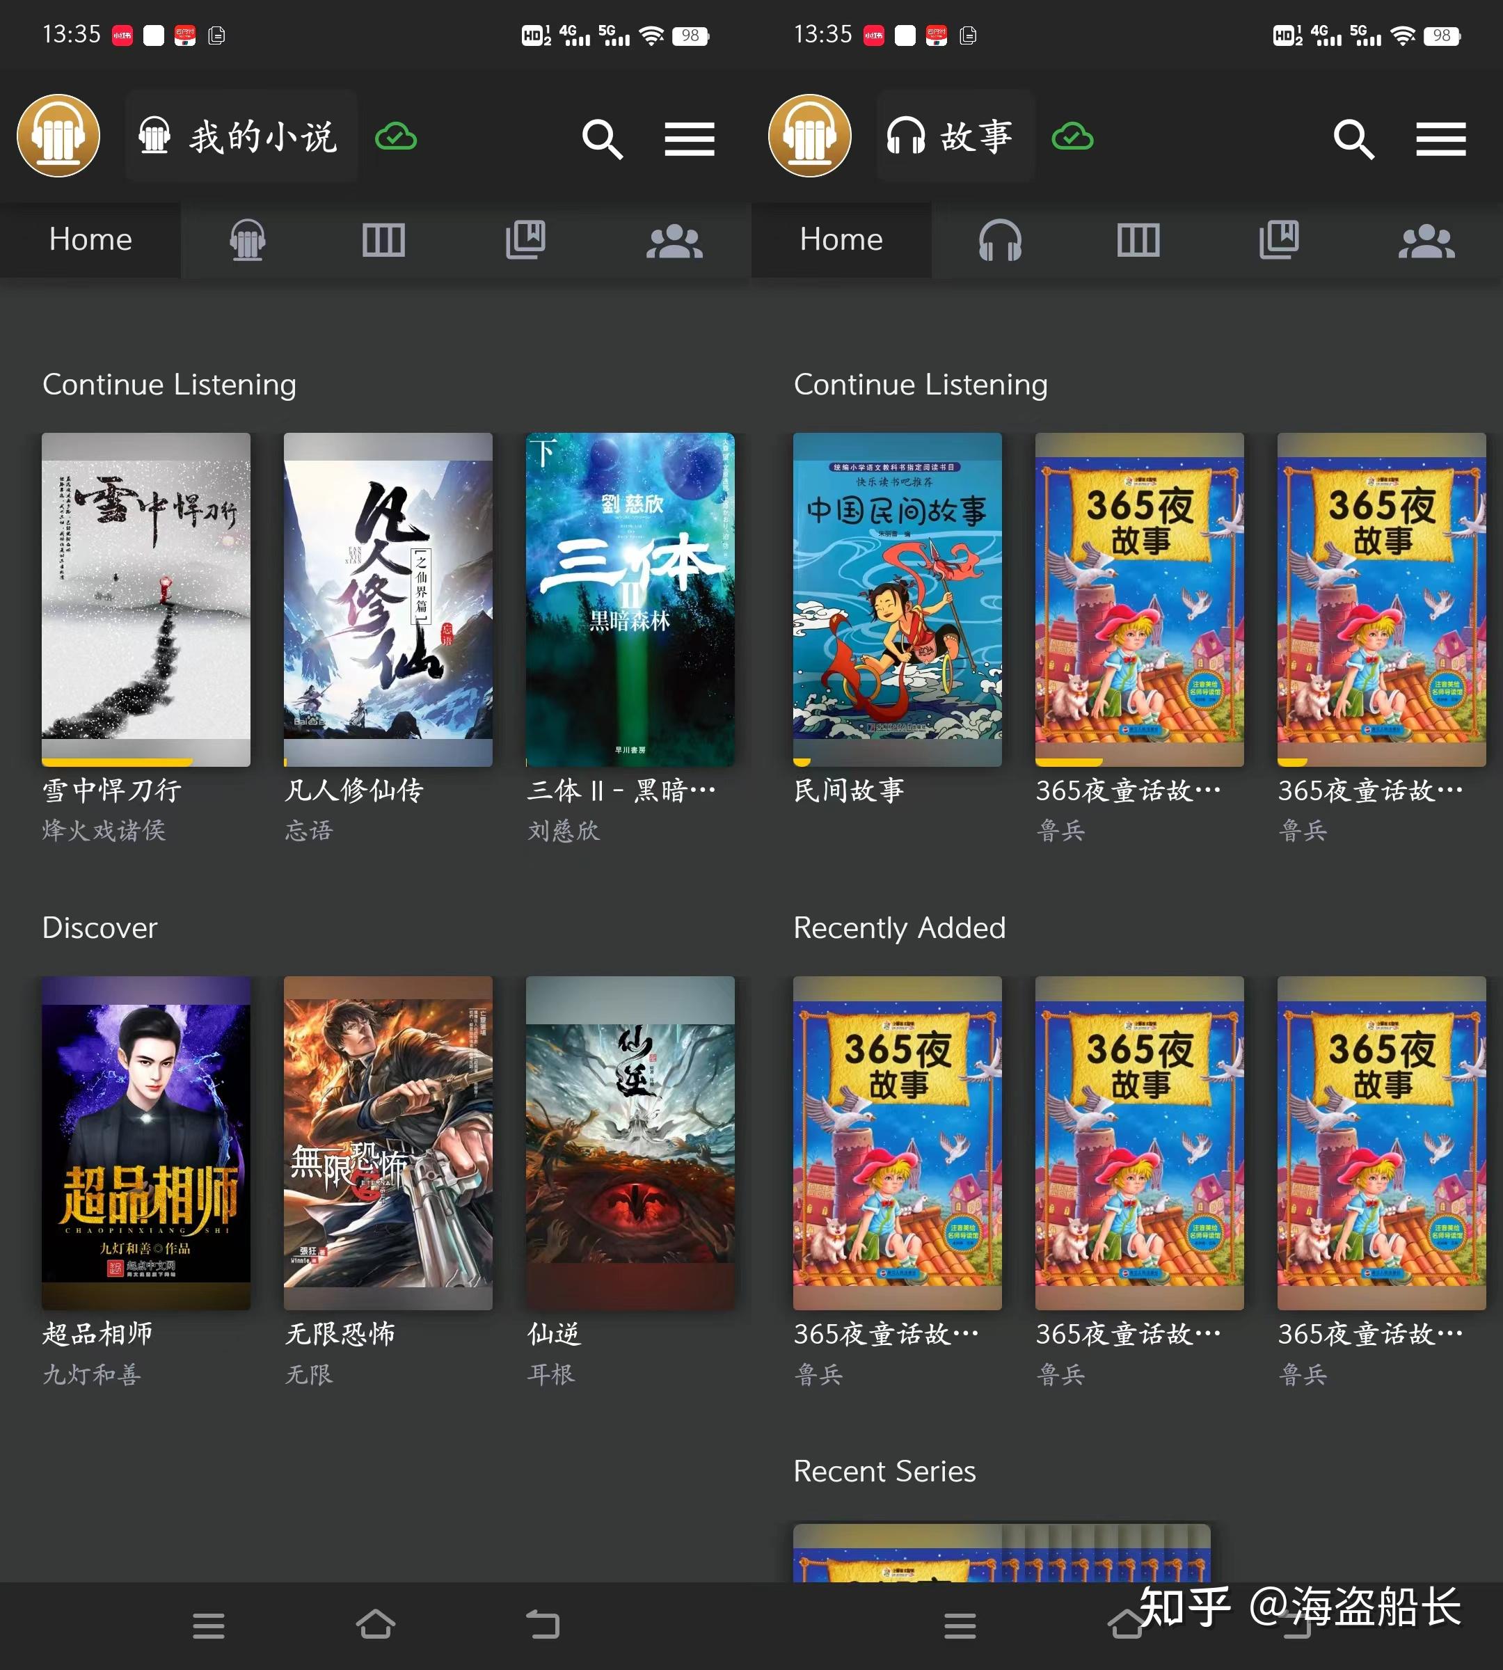Open the hamburger menu on the right screen
Image resolution: width=1503 pixels, height=1670 pixels.
[x=1440, y=137]
